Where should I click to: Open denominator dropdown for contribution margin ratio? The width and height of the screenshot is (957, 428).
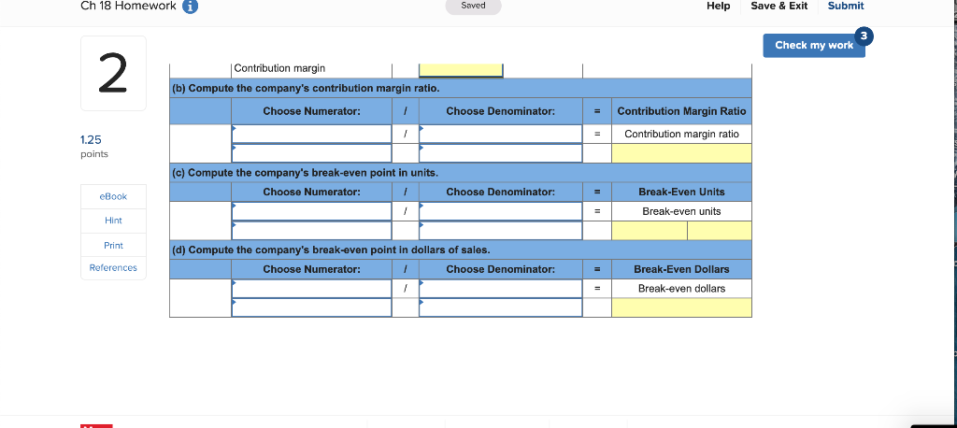501,134
